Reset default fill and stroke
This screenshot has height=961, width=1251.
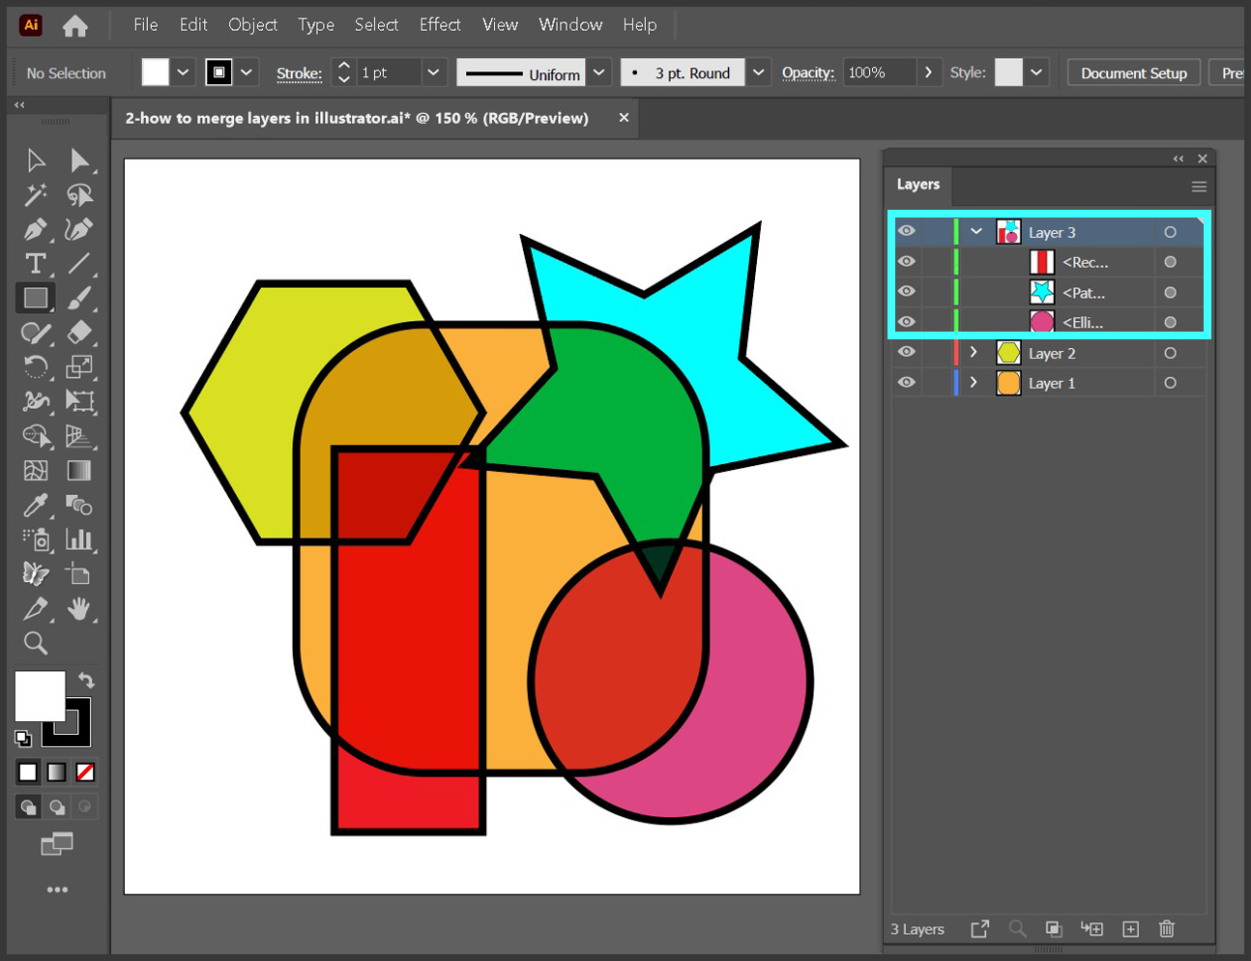(x=23, y=739)
